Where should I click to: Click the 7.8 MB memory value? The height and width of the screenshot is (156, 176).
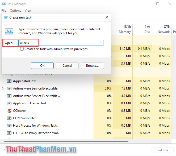[x=126, y=88]
